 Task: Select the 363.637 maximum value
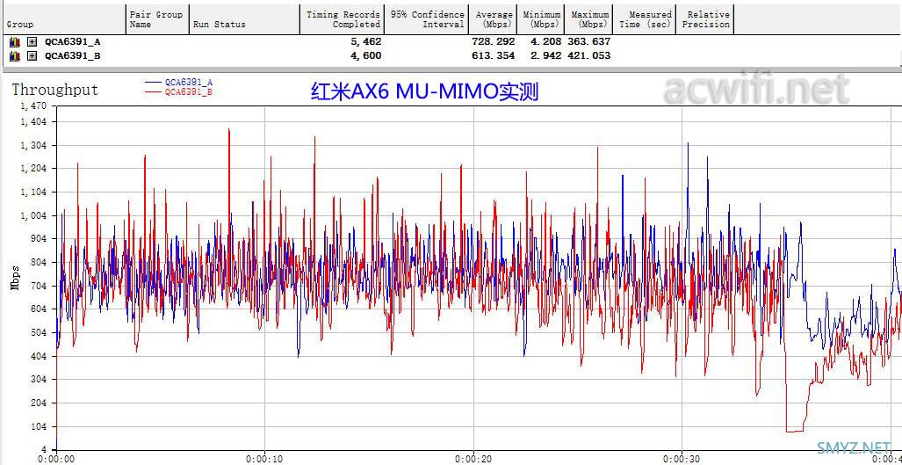click(589, 42)
